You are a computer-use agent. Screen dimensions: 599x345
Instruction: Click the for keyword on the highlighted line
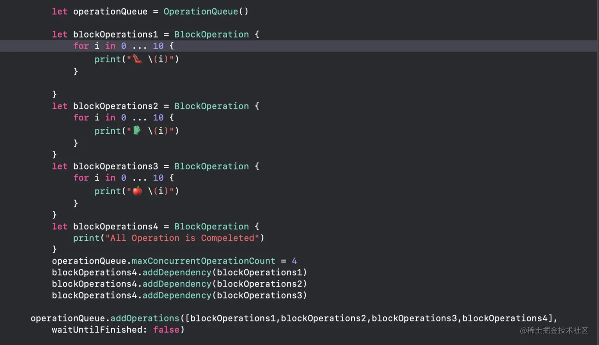(81, 46)
